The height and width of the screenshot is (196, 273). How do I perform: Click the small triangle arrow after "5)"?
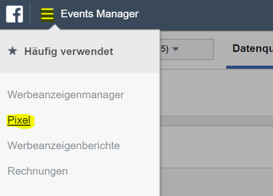click(175, 49)
